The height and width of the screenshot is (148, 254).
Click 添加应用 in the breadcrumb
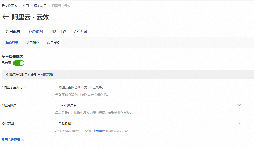coord(40,6)
